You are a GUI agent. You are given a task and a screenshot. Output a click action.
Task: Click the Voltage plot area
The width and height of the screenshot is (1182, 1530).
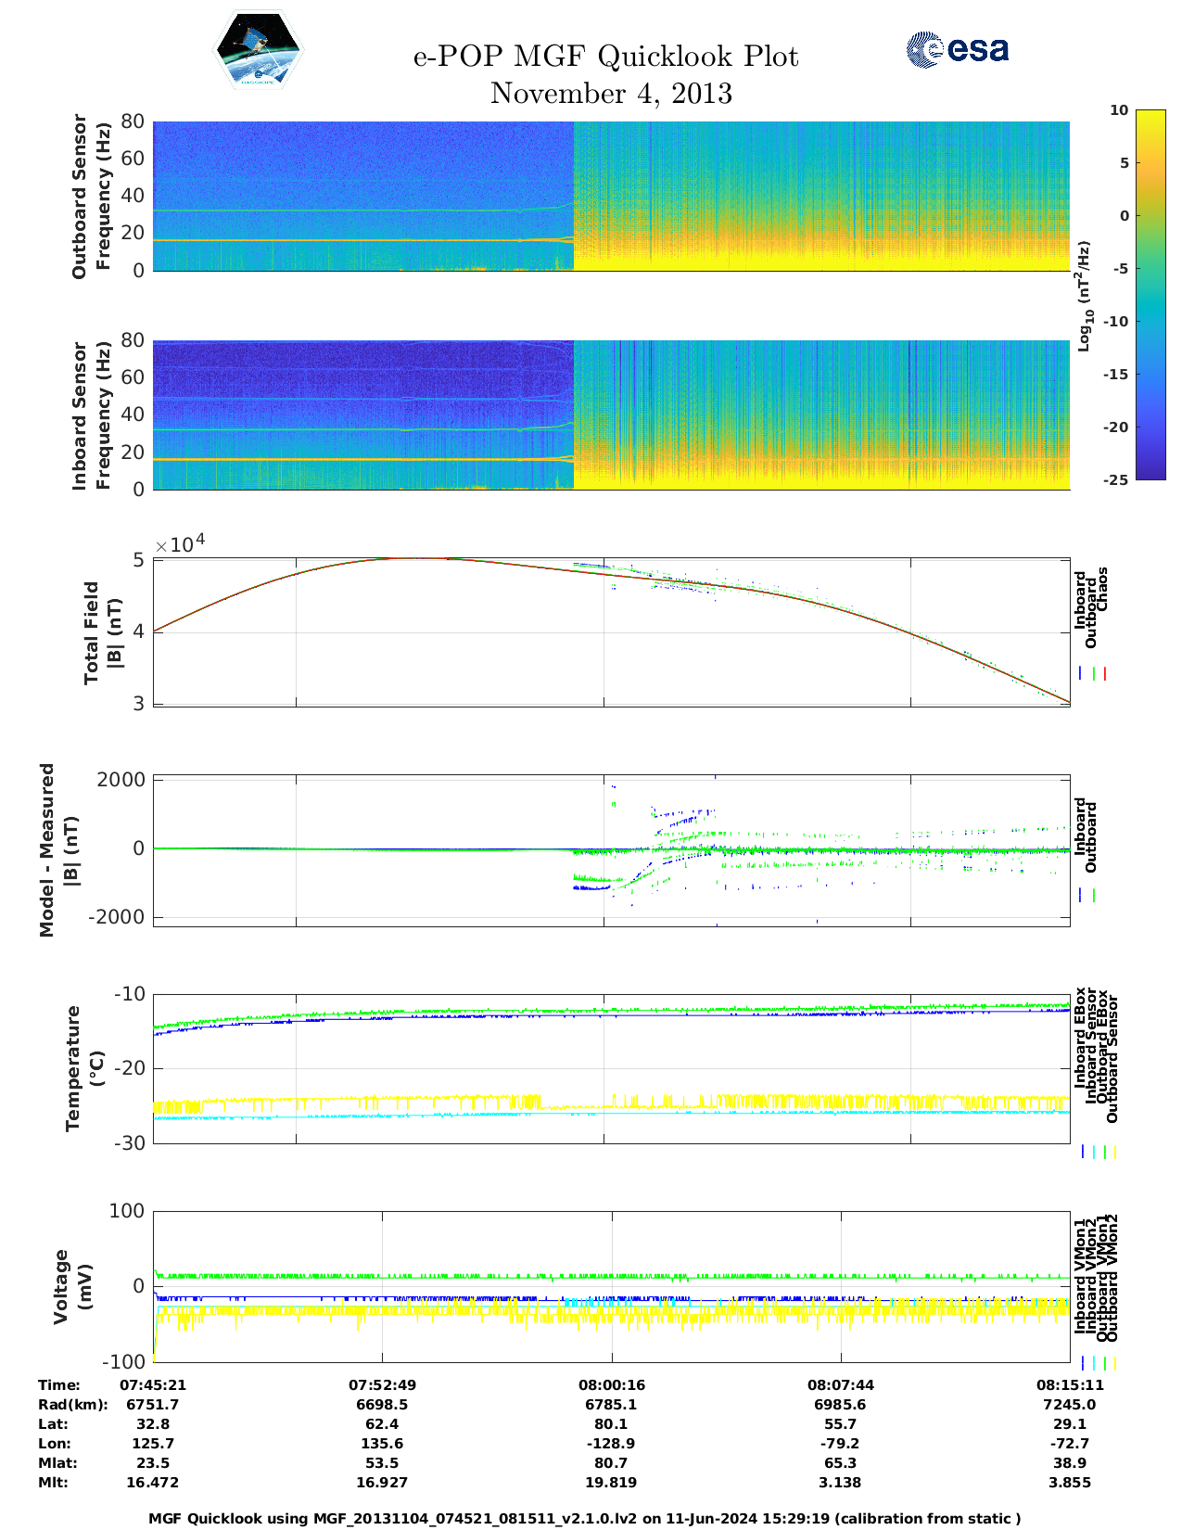[611, 1286]
